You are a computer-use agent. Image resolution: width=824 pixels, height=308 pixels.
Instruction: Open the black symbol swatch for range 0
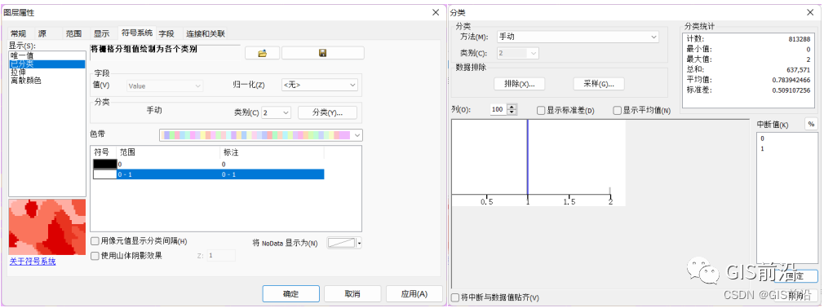click(x=105, y=165)
